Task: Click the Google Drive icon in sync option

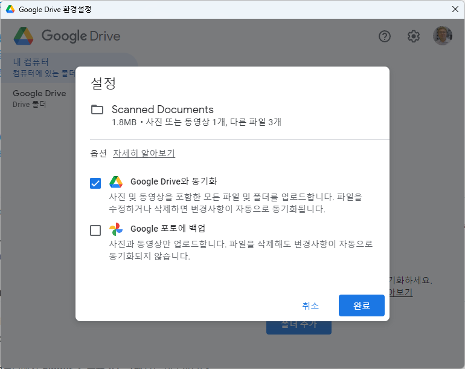Action: click(116, 181)
